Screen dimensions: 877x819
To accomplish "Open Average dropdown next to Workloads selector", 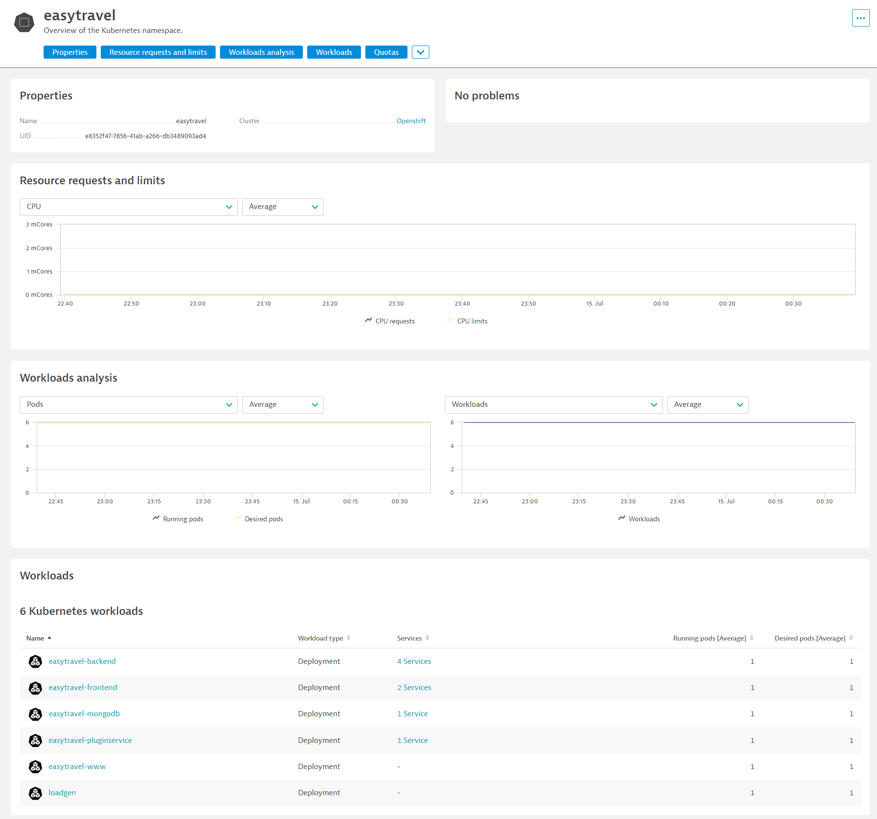I will click(x=708, y=404).
